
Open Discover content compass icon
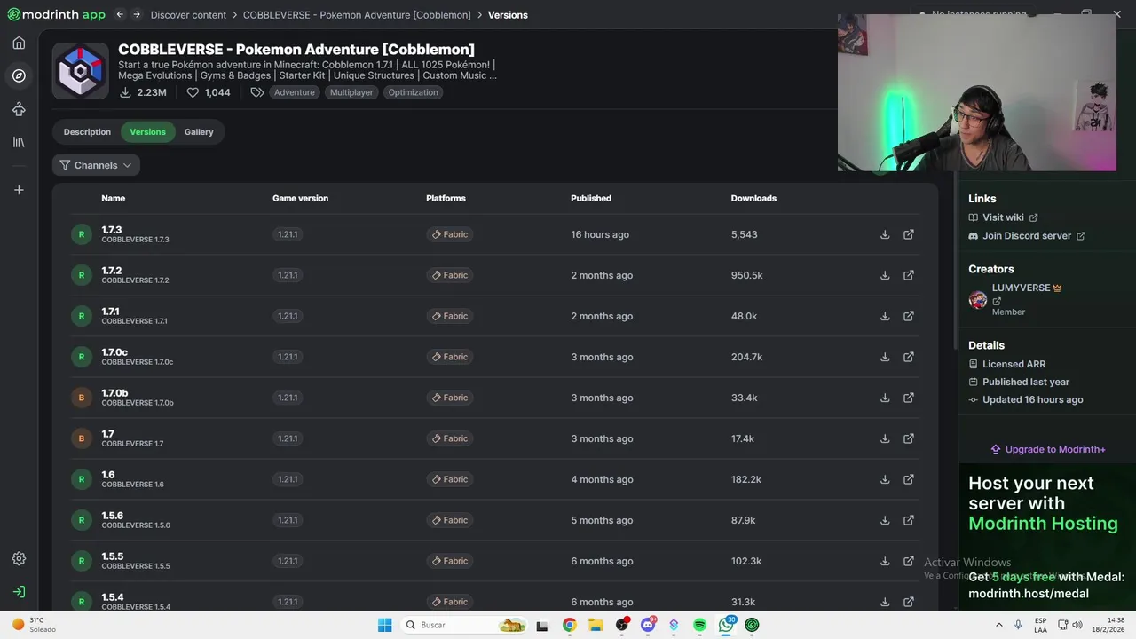click(x=19, y=75)
